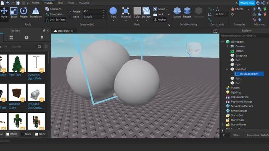Viewport: 269px width, 151px height.
Task: Select the Transform tool
Action: 36,13
